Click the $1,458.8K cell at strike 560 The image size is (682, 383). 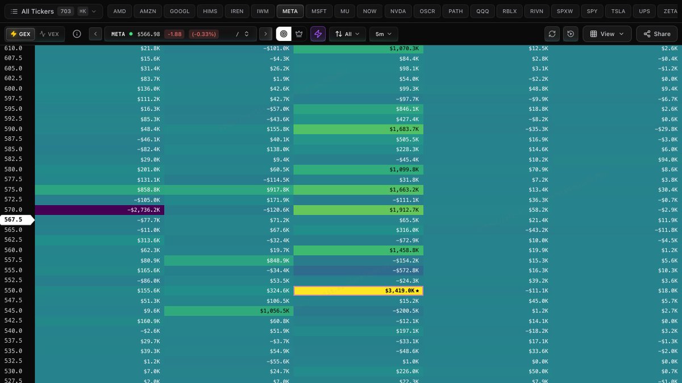(359, 250)
